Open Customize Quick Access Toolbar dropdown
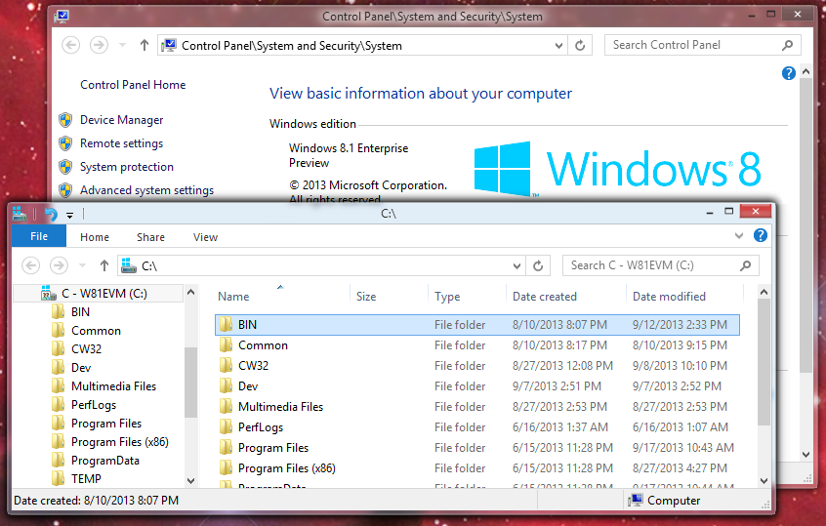The height and width of the screenshot is (526, 826). pyautogui.click(x=69, y=215)
